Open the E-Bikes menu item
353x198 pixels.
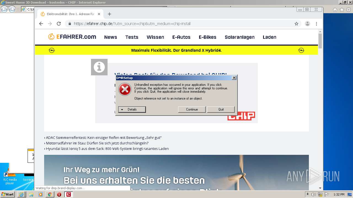coord(208,37)
